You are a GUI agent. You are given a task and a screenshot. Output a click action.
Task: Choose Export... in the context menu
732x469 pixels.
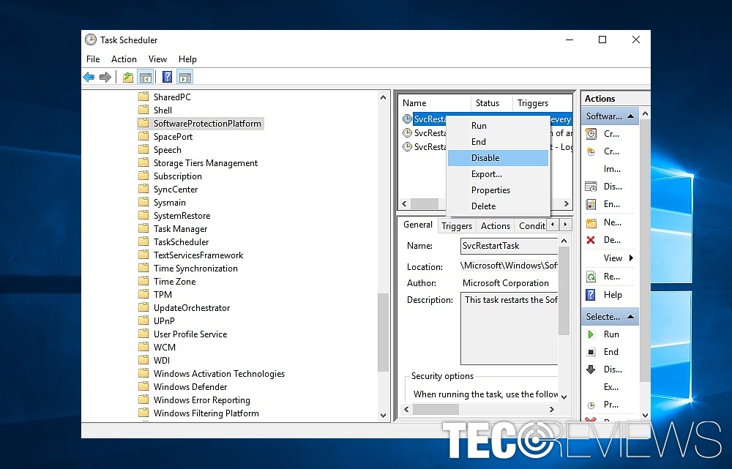498,174
